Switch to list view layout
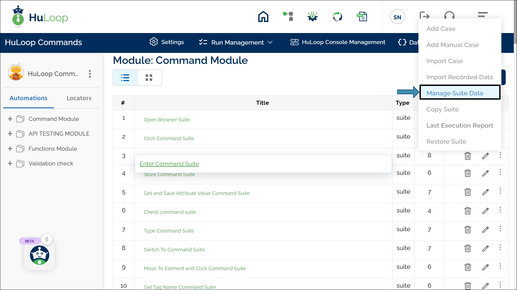This screenshot has width=517, height=290. coord(125,78)
